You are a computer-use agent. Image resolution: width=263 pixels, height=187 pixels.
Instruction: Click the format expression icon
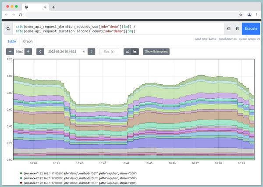(x=228, y=28)
